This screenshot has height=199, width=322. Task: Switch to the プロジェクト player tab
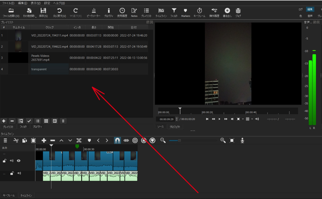(175, 127)
